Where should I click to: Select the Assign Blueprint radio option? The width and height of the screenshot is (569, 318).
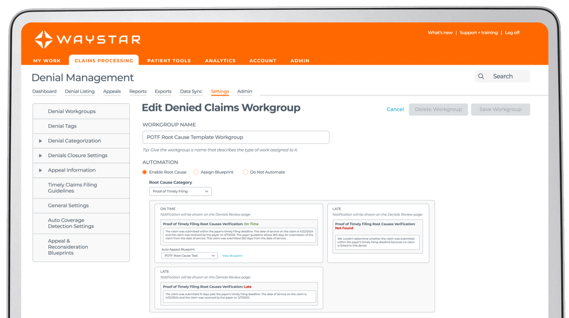tap(196, 172)
